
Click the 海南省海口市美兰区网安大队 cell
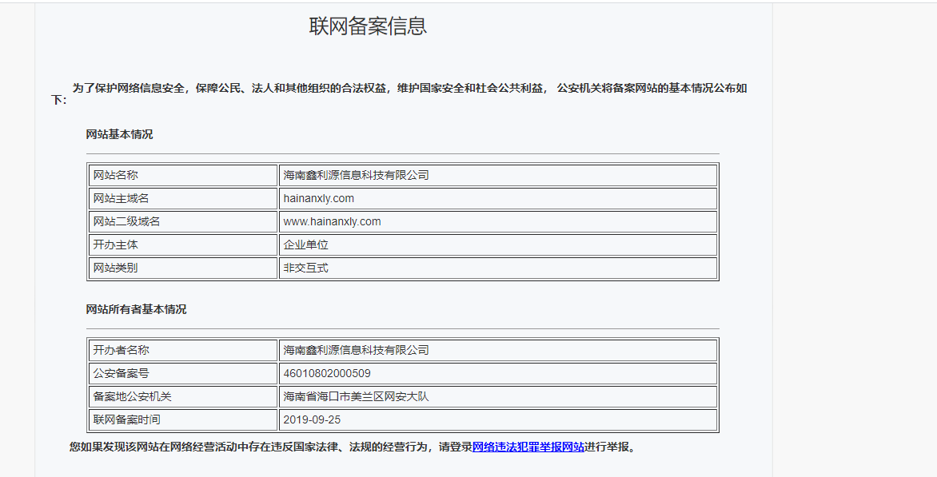point(356,396)
